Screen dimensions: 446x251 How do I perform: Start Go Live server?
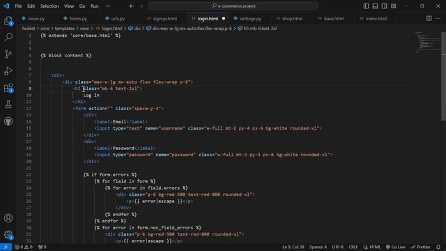396,247
